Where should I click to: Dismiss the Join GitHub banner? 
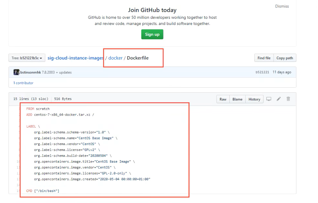[282, 6]
